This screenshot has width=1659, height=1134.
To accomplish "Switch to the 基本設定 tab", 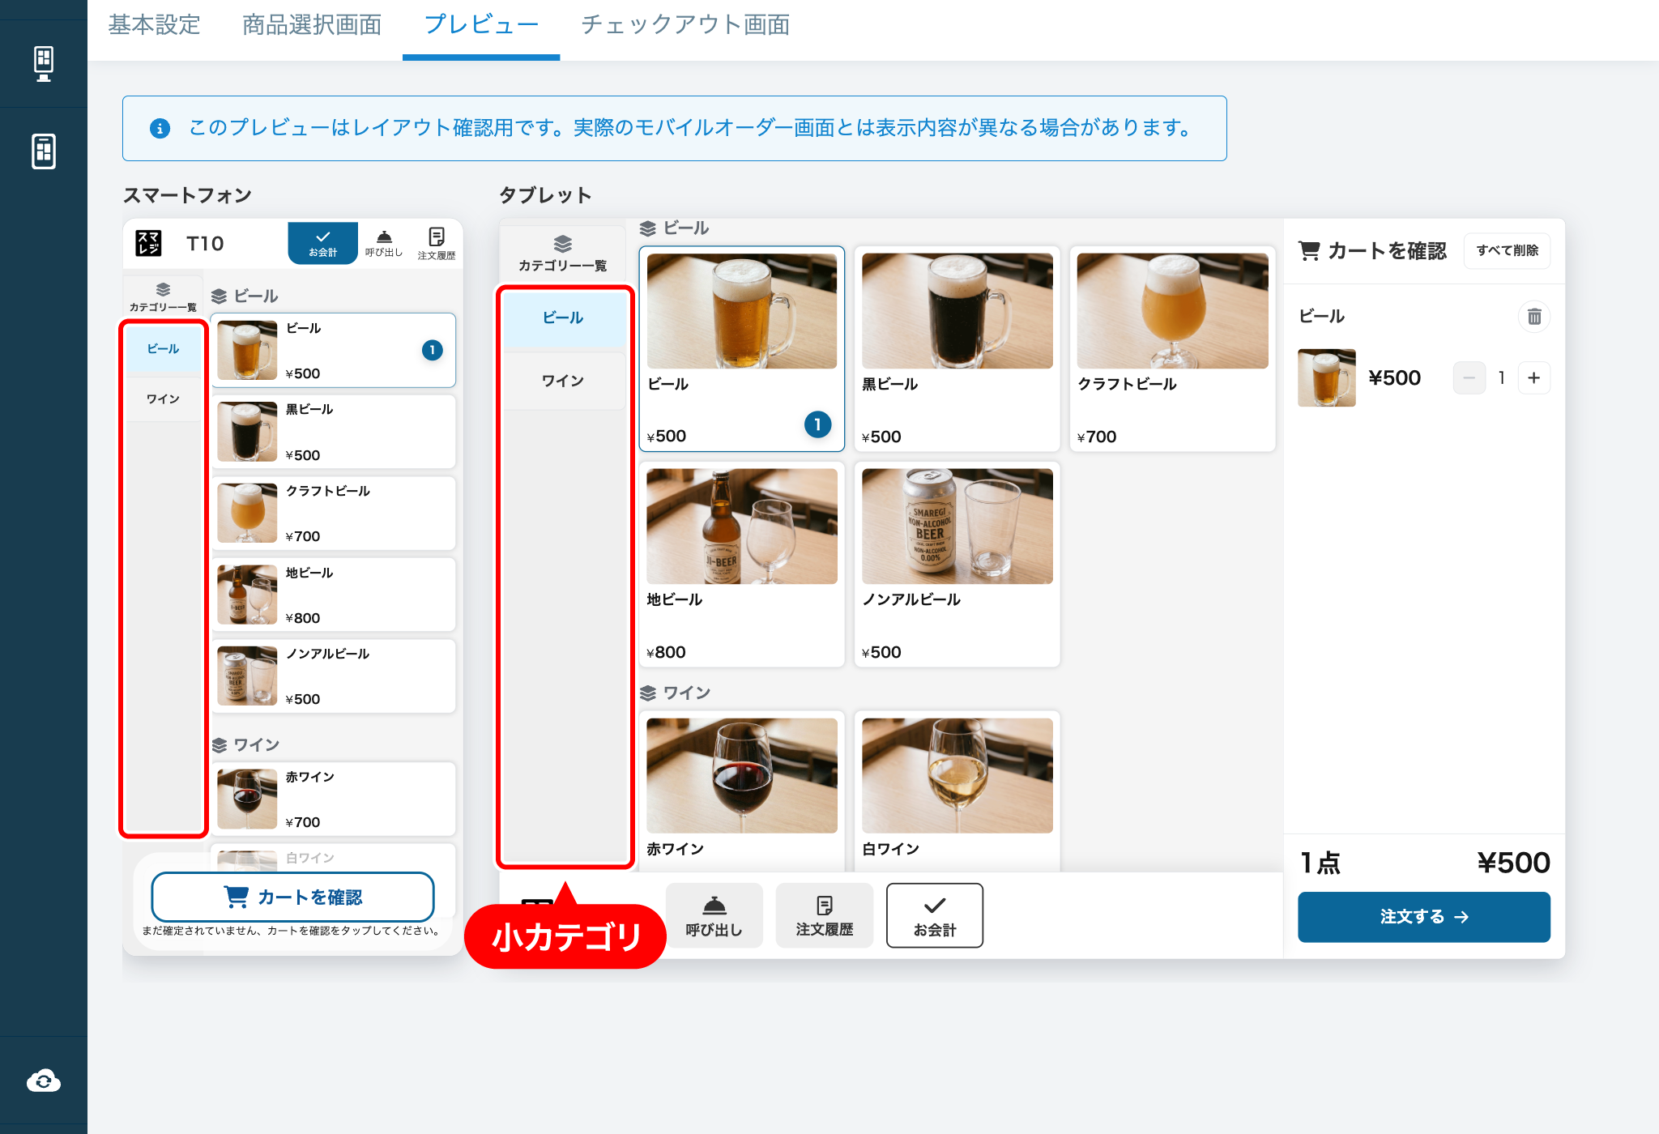I will [x=154, y=25].
